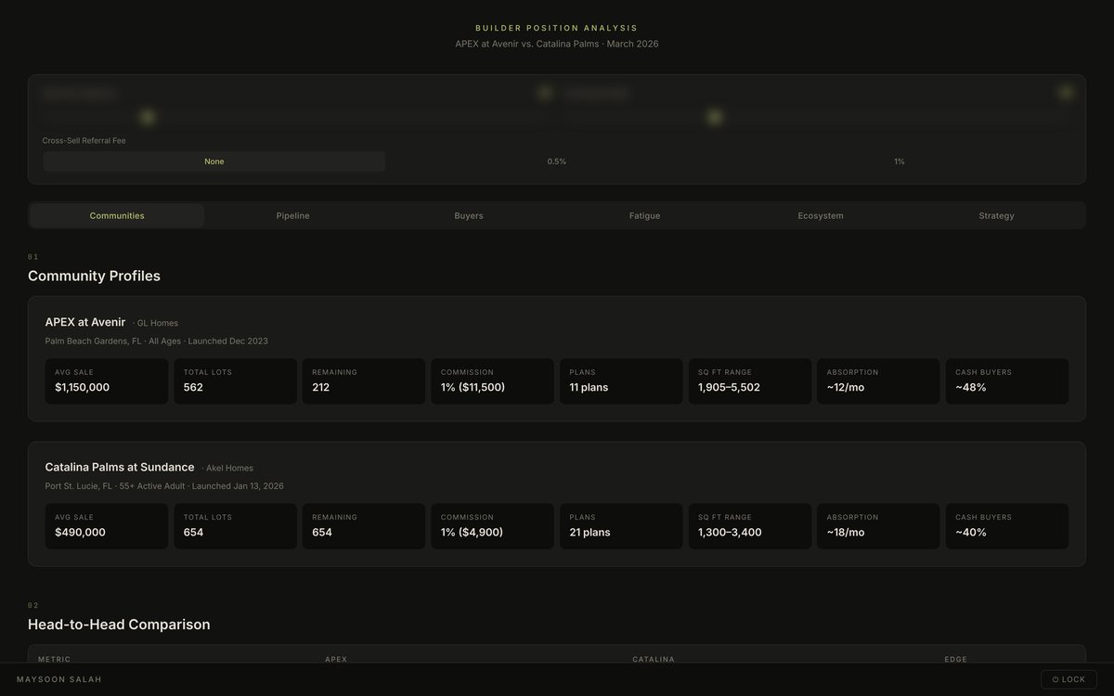Click the Head-to-Head Comparison heading

[x=119, y=625]
